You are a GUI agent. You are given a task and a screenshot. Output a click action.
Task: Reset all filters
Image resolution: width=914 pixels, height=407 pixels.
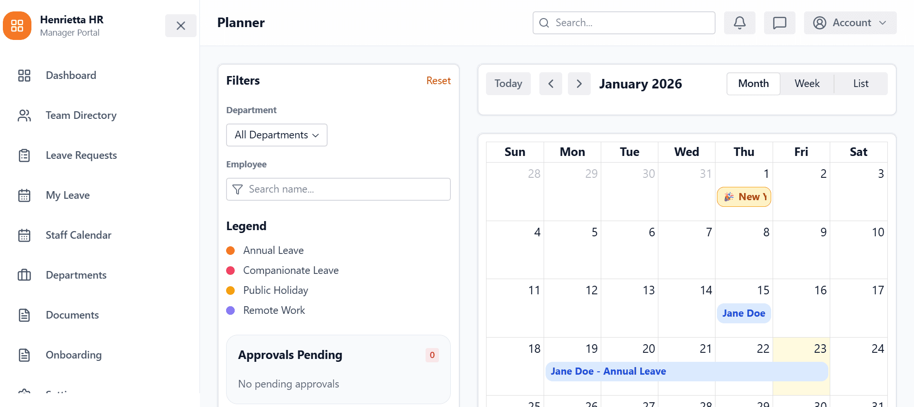[x=438, y=80]
